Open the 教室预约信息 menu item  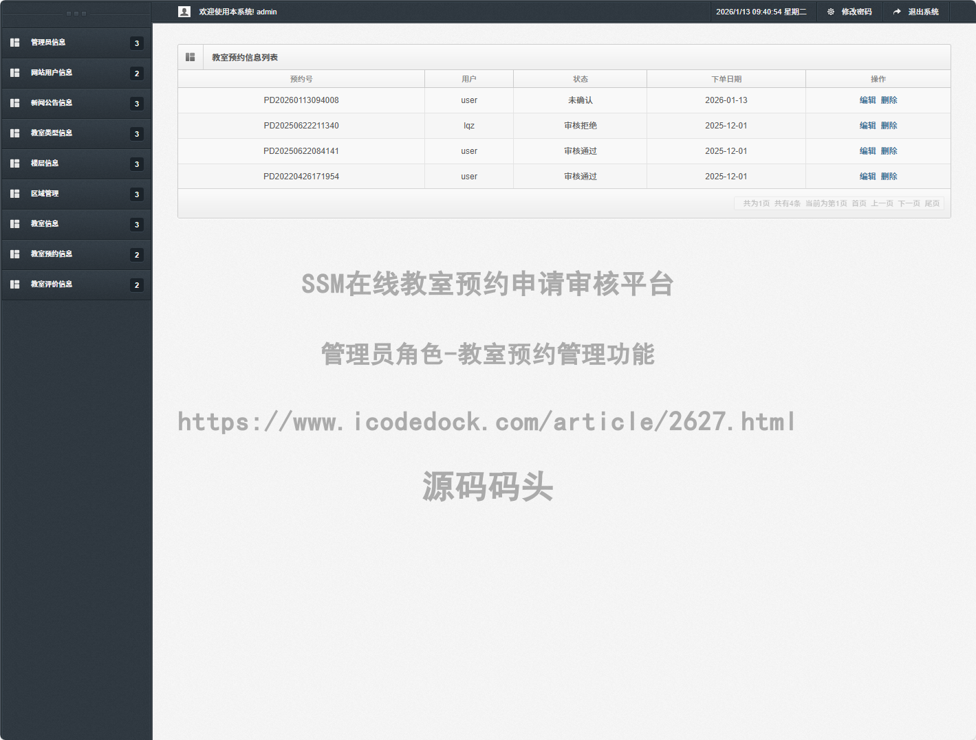[51, 254]
